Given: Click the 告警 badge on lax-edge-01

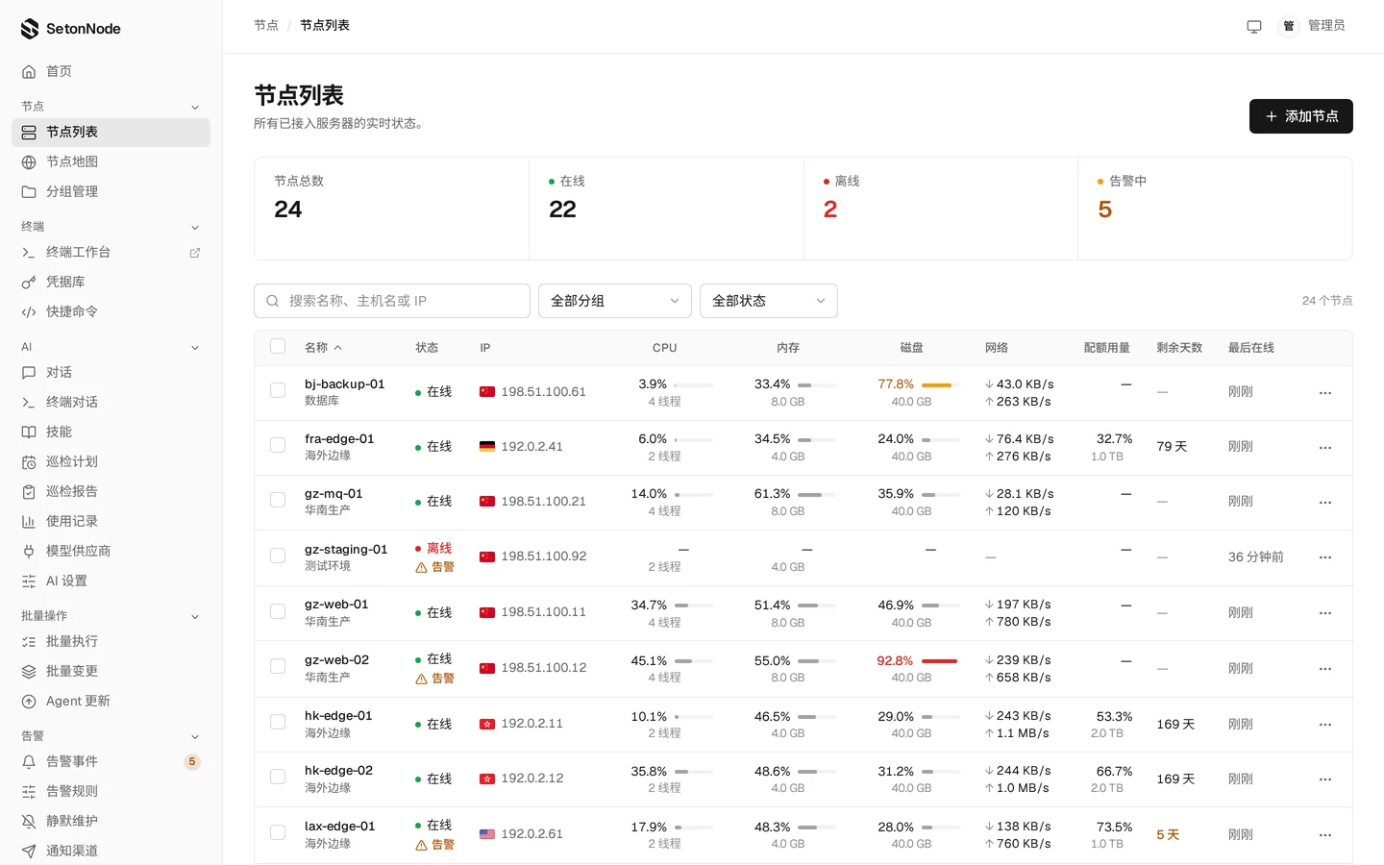Looking at the screenshot, I should coord(434,845).
